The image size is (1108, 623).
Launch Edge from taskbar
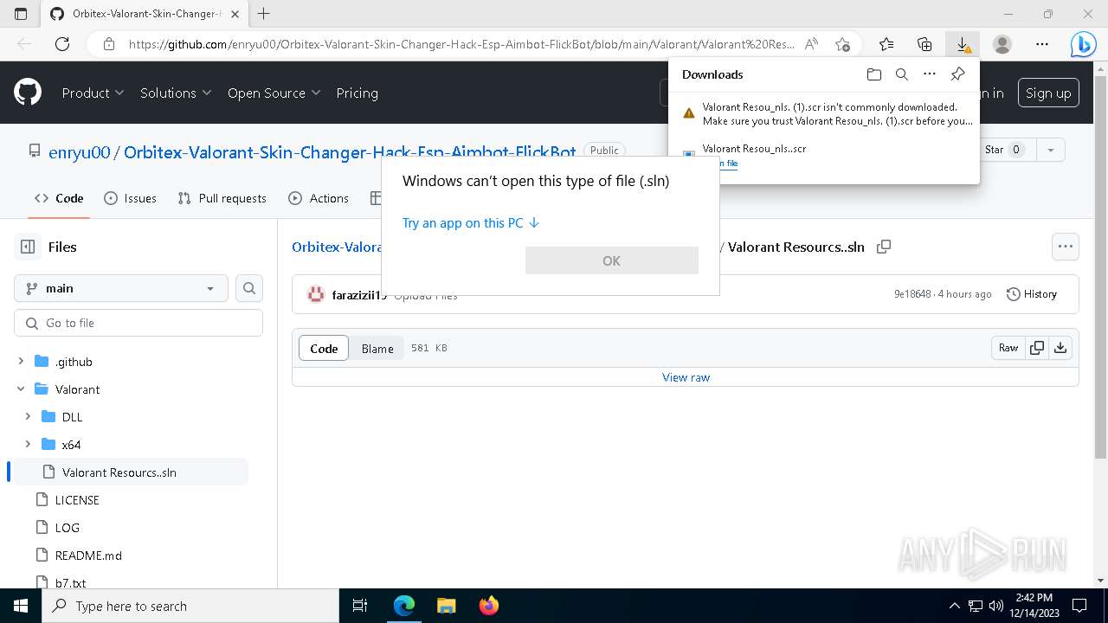[404, 606]
